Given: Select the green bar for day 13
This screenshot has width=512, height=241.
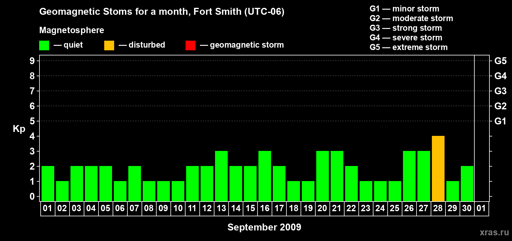Looking at the screenshot, I should (221, 176).
